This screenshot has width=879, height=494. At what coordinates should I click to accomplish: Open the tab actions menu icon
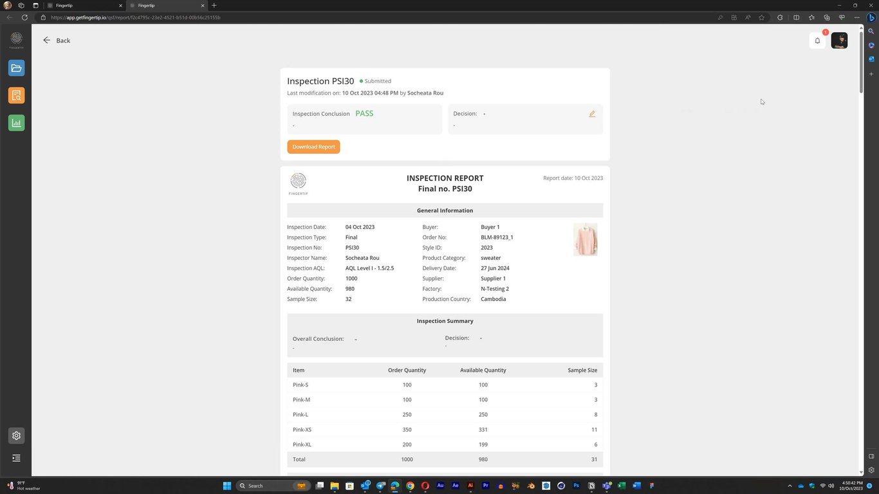pyautogui.click(x=35, y=6)
